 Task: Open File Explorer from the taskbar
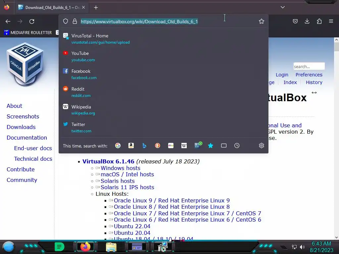[x=111, y=247]
